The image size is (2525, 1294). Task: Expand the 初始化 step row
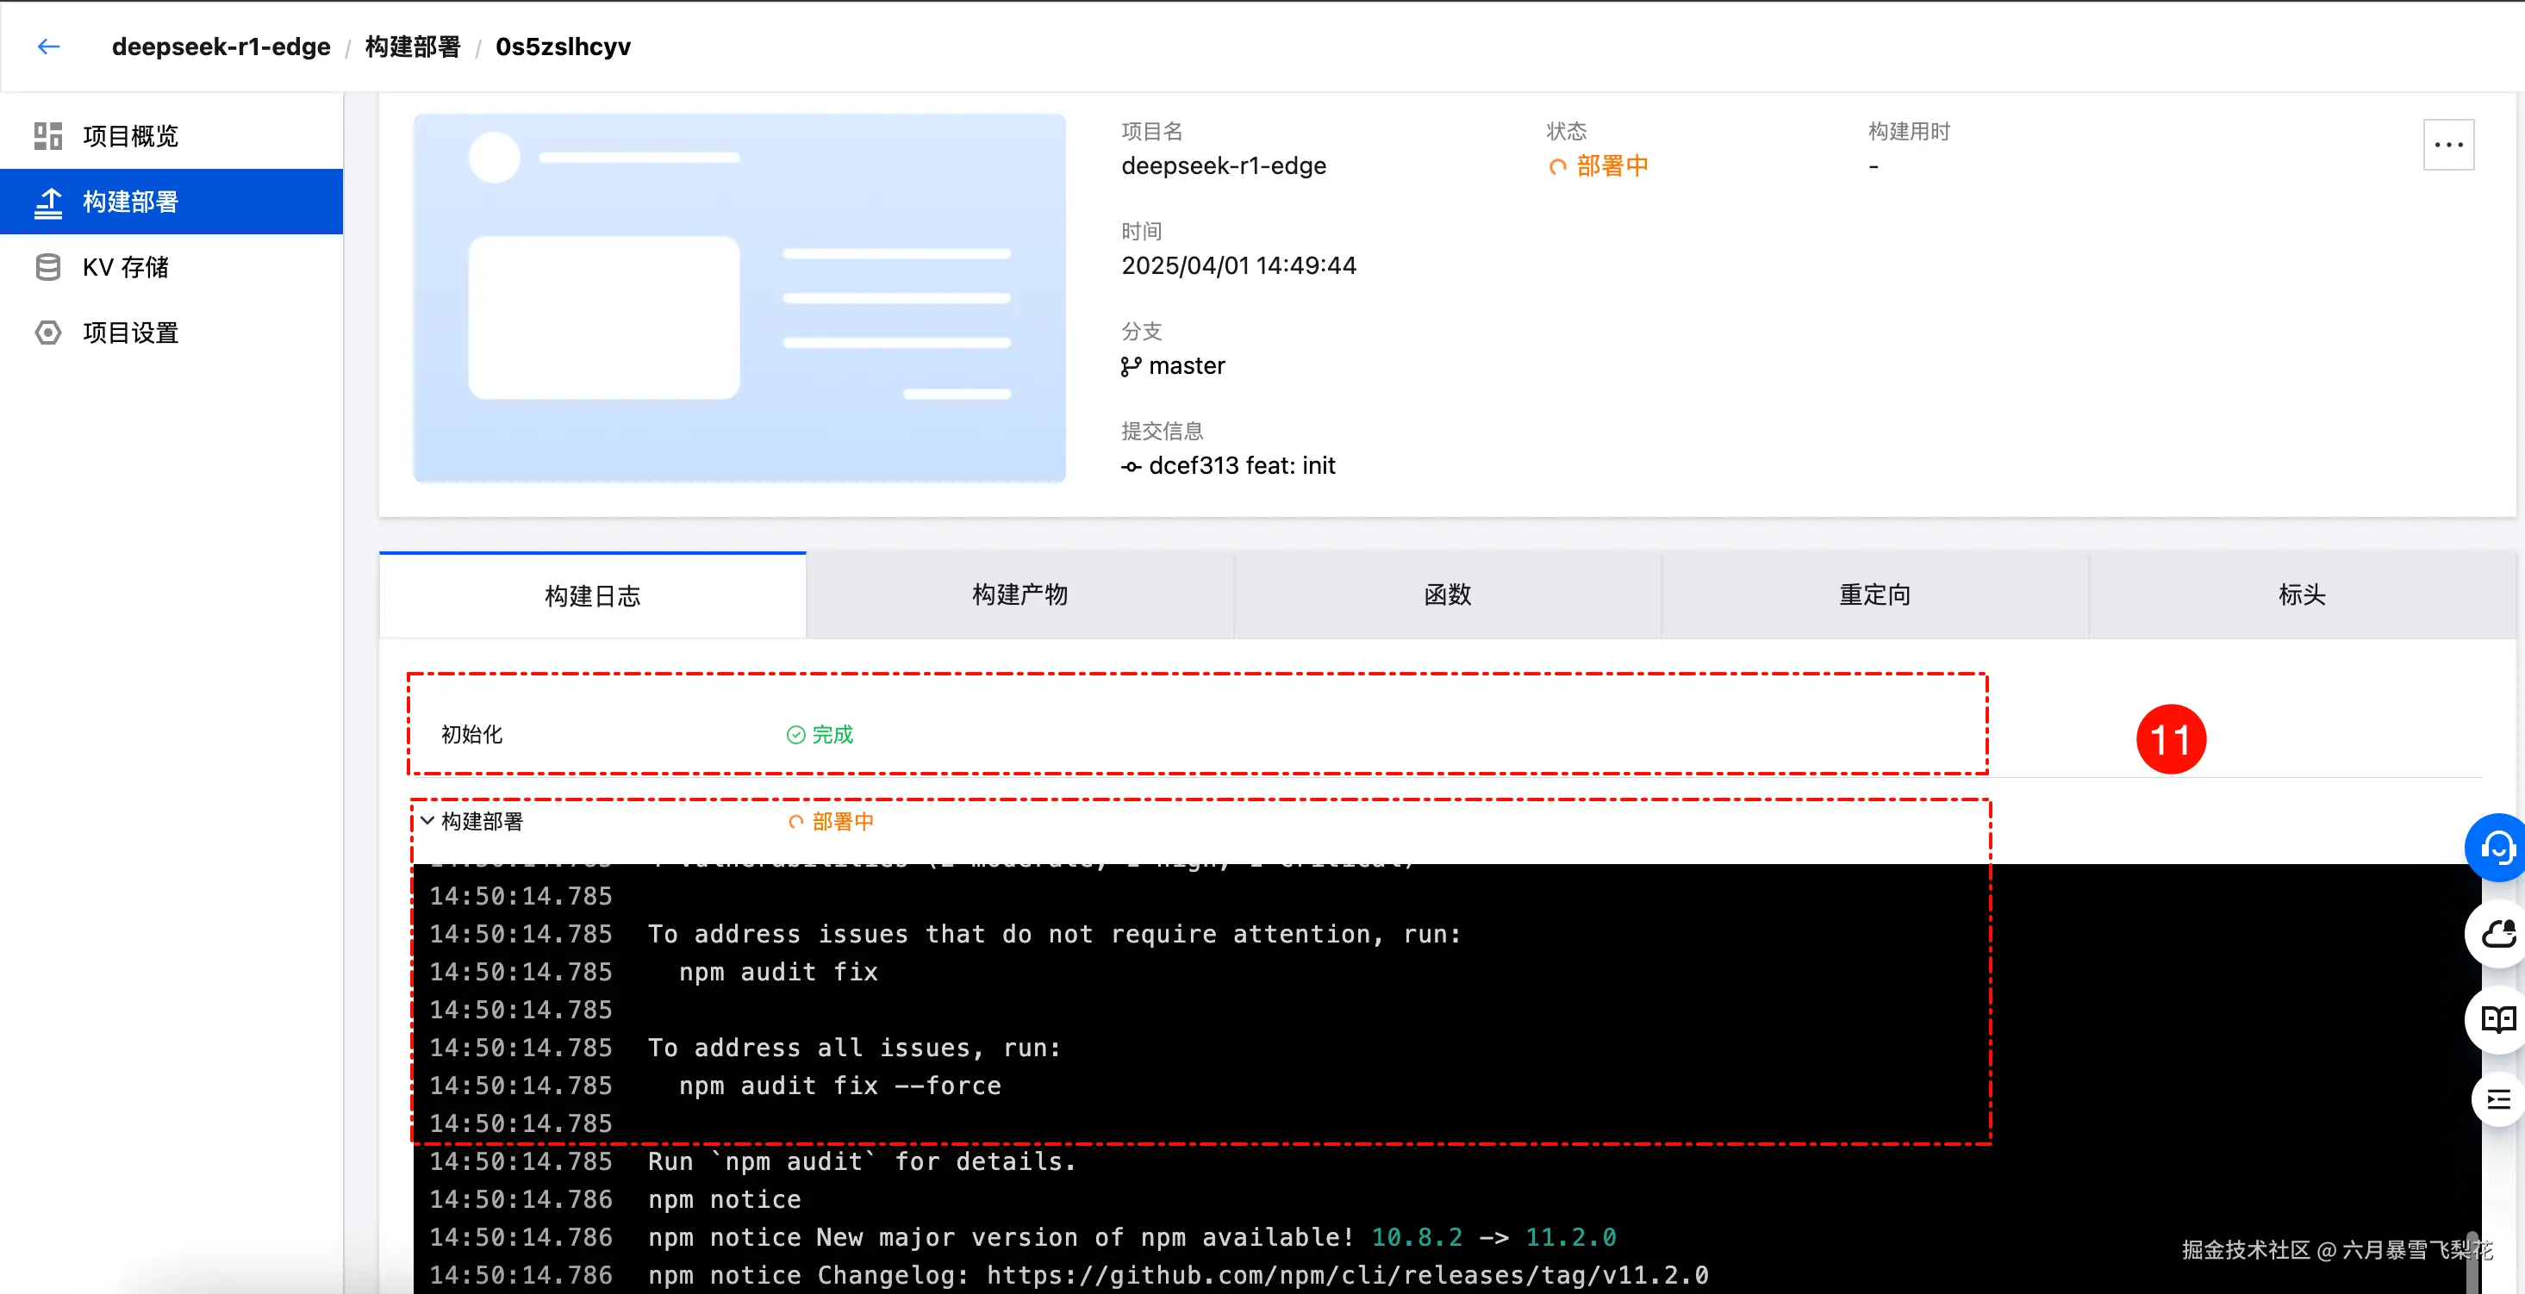pos(1198,735)
